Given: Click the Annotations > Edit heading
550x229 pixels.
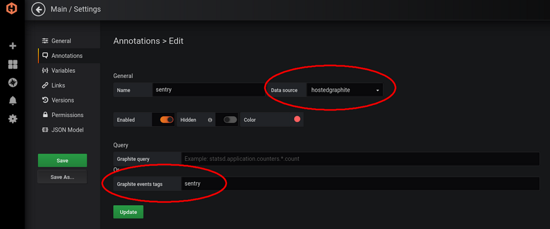Looking at the screenshot, I should pyautogui.click(x=148, y=41).
